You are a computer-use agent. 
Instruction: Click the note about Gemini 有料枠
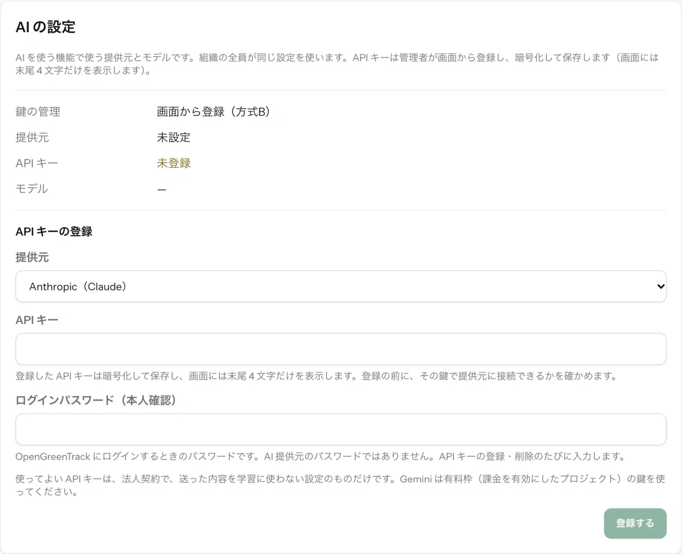(x=340, y=485)
